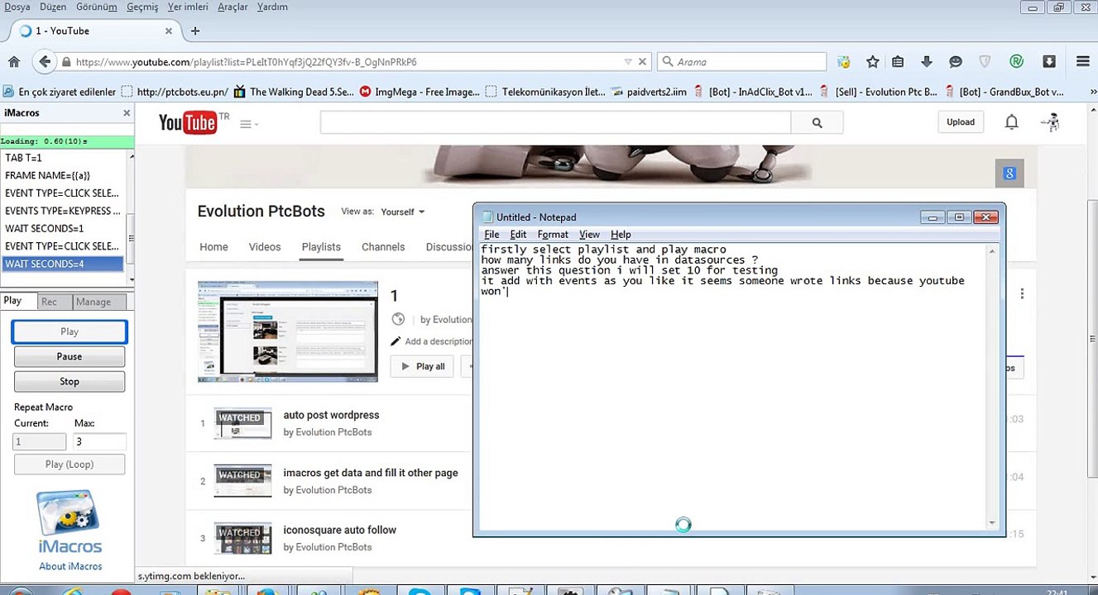
Task: Open the channel Videos tab
Action: tap(265, 247)
